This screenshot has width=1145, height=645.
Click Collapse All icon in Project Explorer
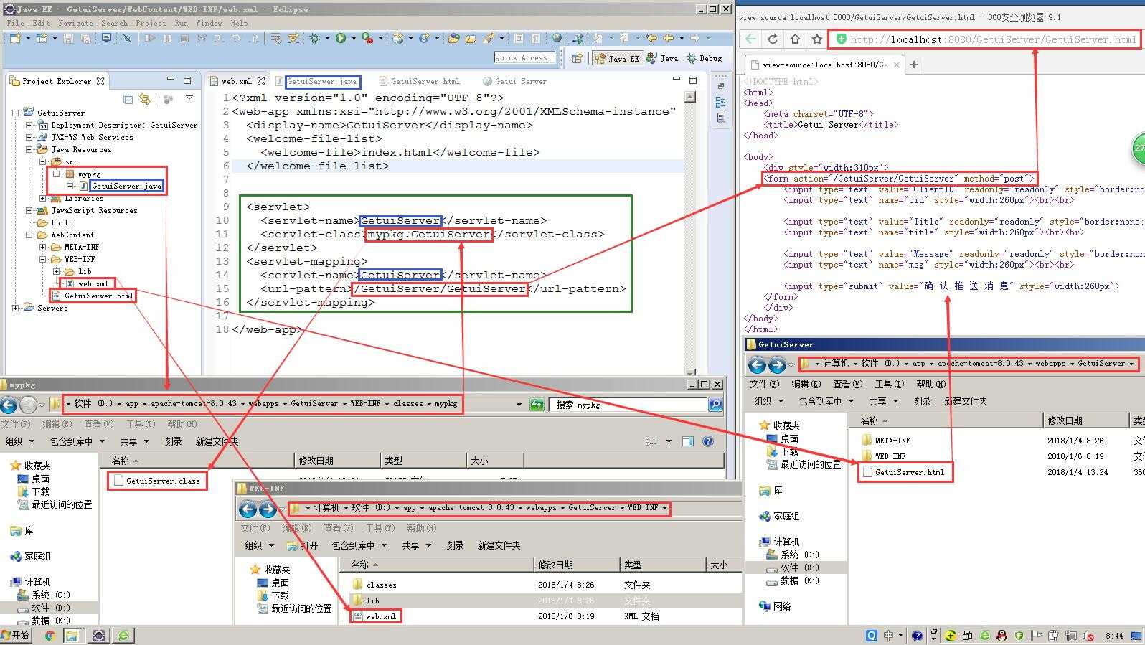point(128,98)
